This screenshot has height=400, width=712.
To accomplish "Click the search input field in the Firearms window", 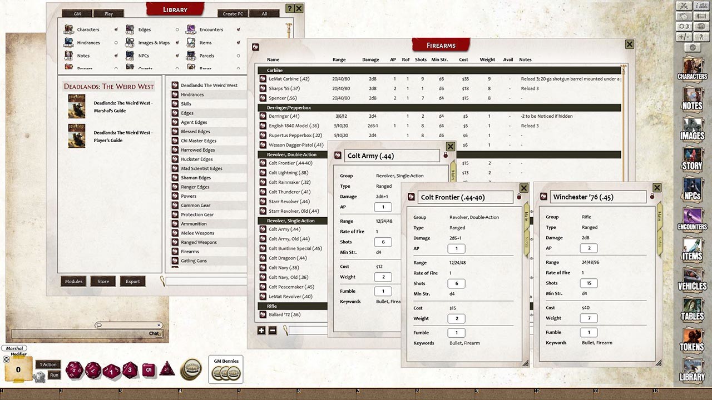I will point(306,330).
